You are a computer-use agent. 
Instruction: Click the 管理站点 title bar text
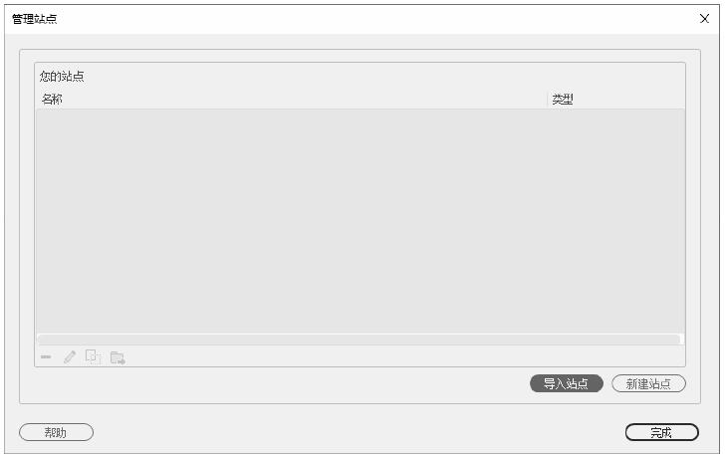click(34, 19)
